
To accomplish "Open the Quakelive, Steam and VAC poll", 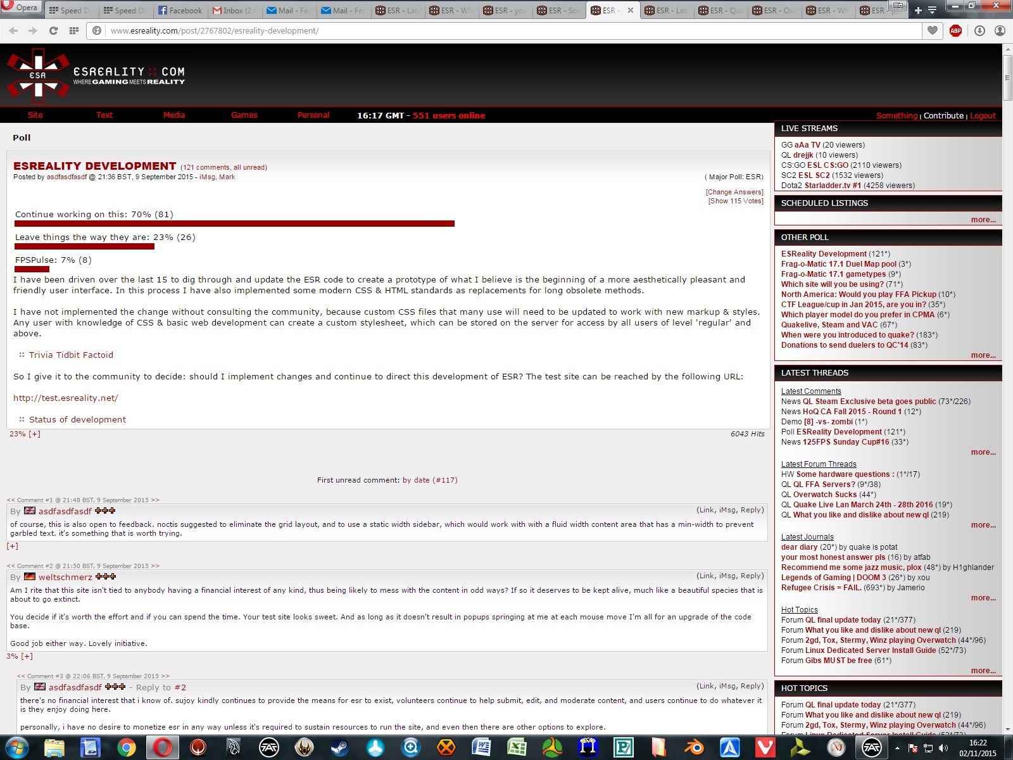I will 829,325.
